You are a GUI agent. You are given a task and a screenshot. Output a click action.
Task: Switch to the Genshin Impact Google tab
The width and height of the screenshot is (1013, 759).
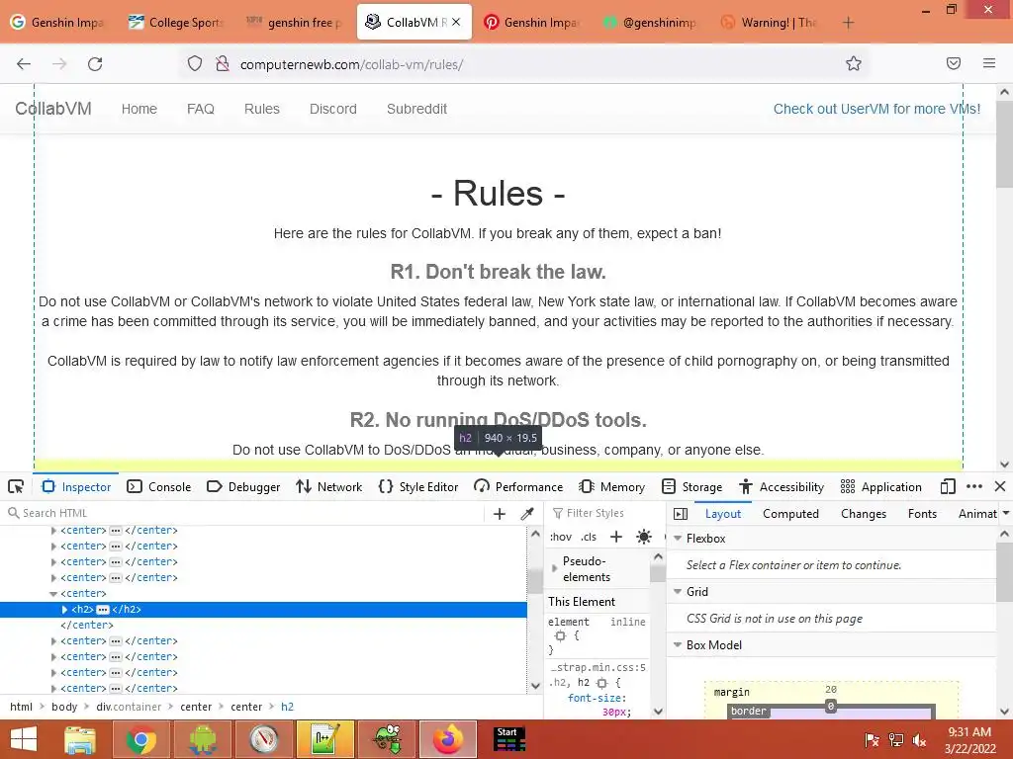(58, 23)
